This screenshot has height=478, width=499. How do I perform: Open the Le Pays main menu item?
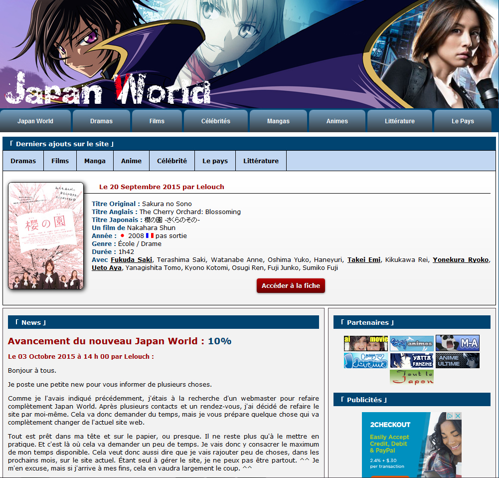[463, 121]
